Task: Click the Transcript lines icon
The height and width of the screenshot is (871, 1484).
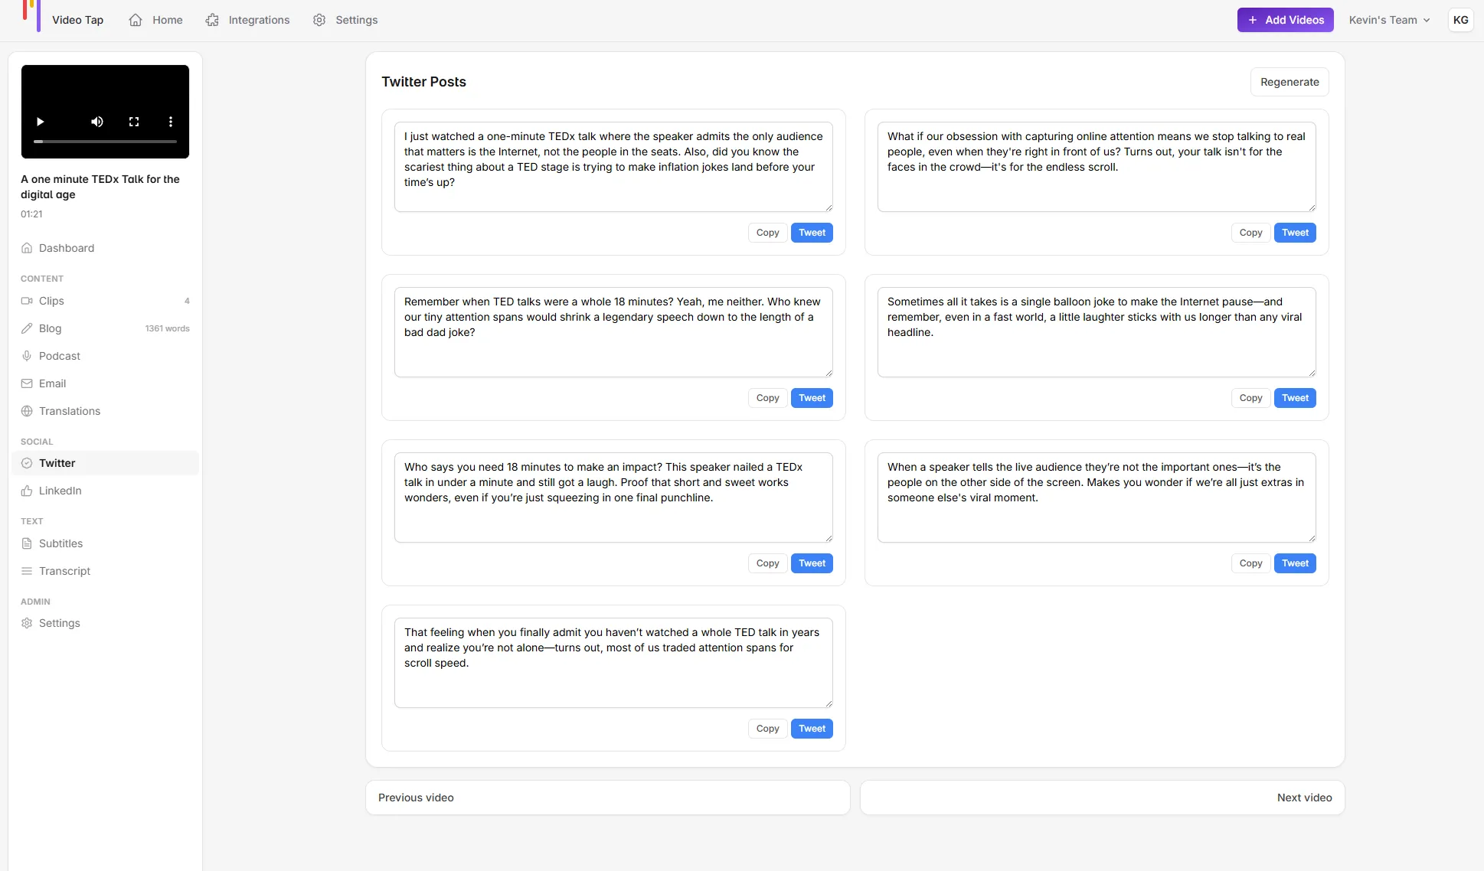Action: tap(27, 571)
